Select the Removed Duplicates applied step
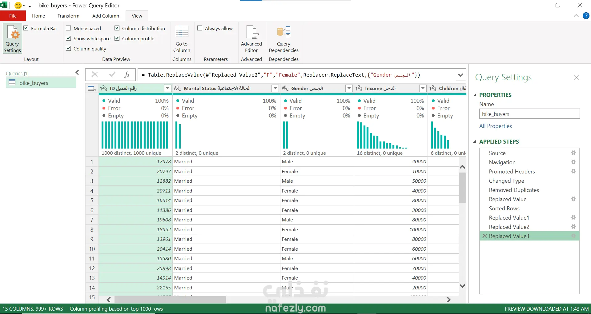Screen dimensions: 591x314 [x=514, y=190]
